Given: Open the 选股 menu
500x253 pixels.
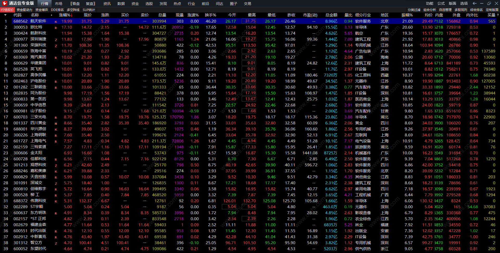Looking at the screenshot, I should [x=149, y=4].
